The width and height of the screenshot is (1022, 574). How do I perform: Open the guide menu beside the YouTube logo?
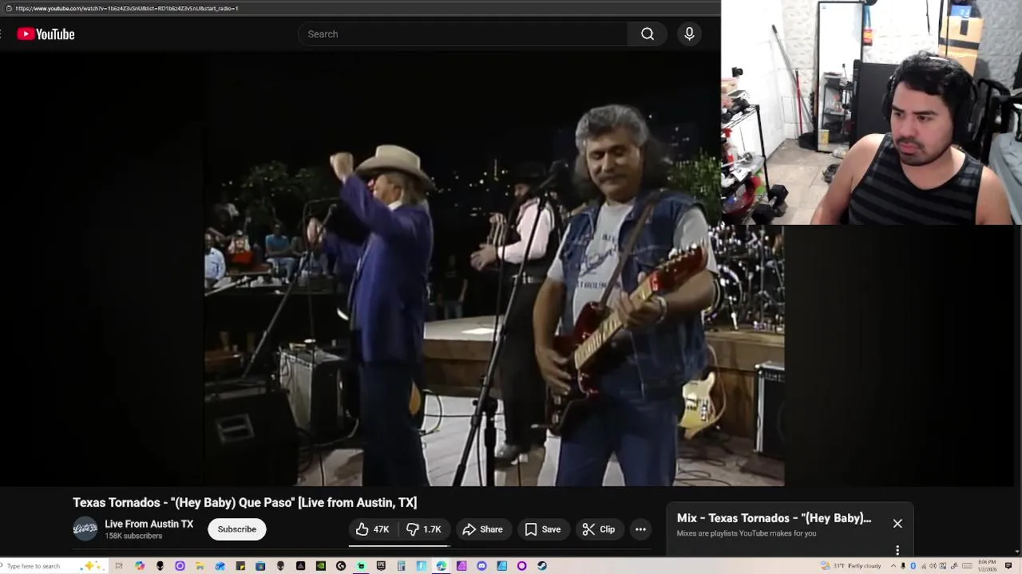pyautogui.click(x=1, y=34)
